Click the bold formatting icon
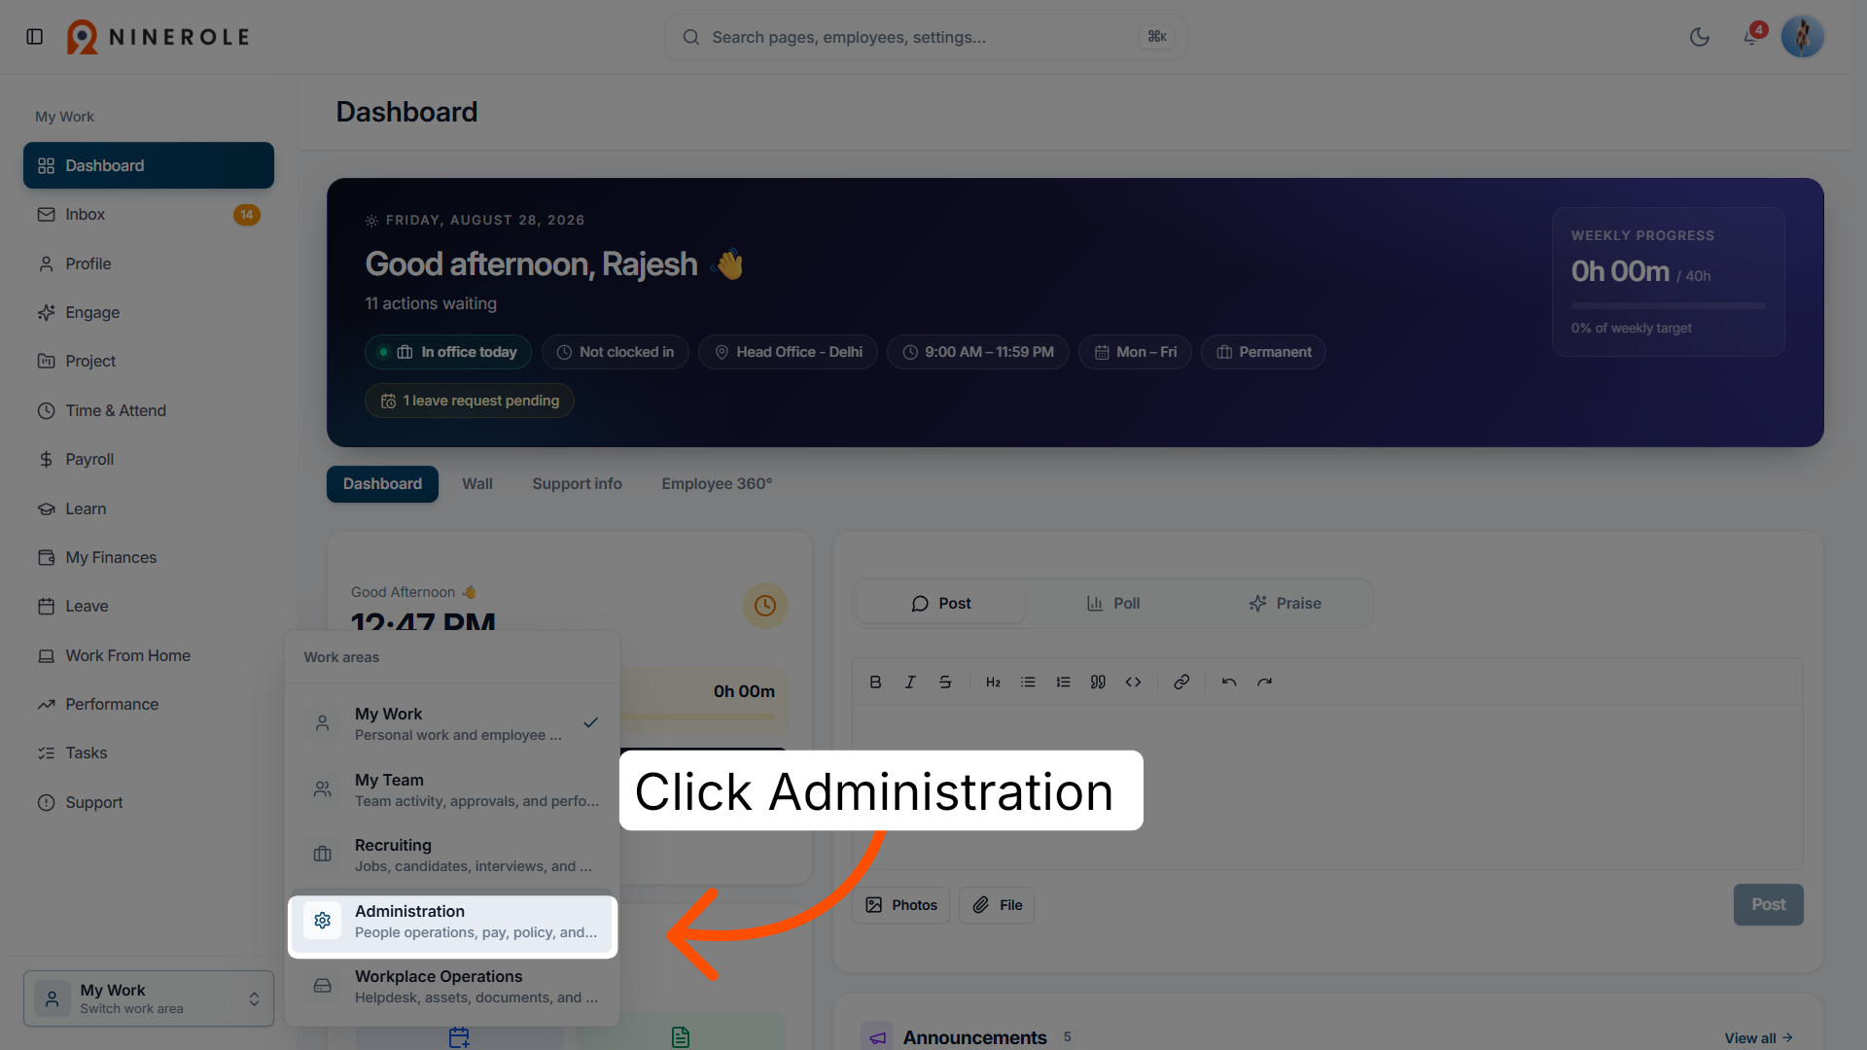The height and width of the screenshot is (1050, 1867). click(875, 682)
